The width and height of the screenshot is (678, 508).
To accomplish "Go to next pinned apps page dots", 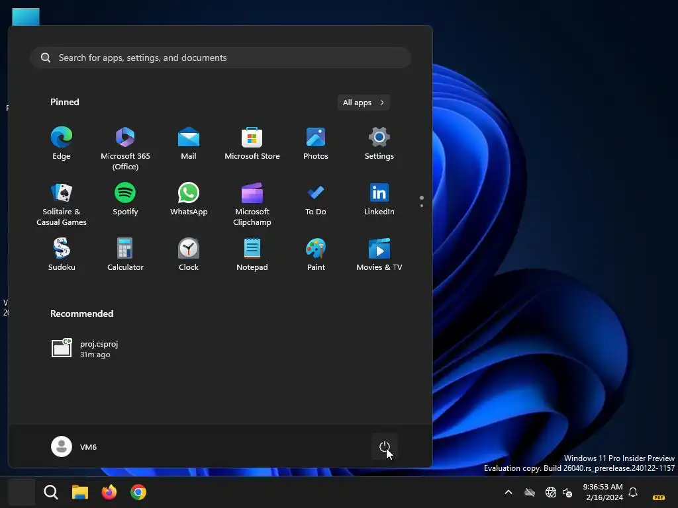I will (x=422, y=201).
